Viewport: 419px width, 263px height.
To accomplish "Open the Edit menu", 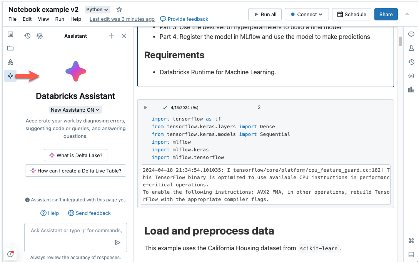I will tap(27, 19).
